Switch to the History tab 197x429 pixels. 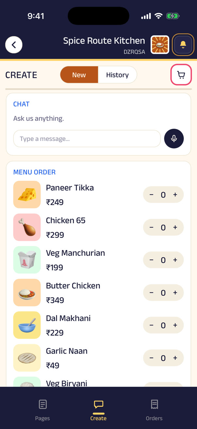[117, 75]
